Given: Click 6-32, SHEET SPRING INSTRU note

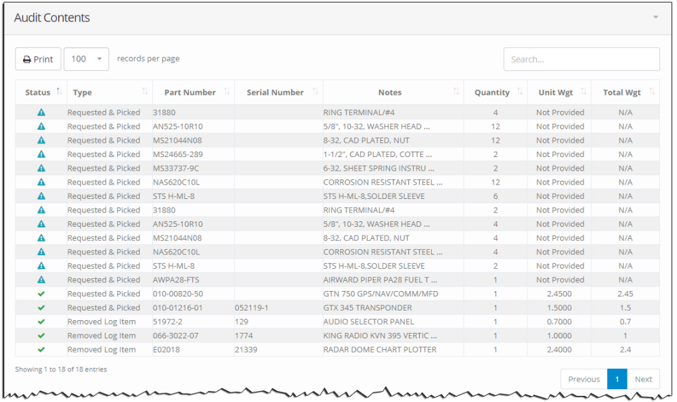Looking at the screenshot, I should [378, 168].
